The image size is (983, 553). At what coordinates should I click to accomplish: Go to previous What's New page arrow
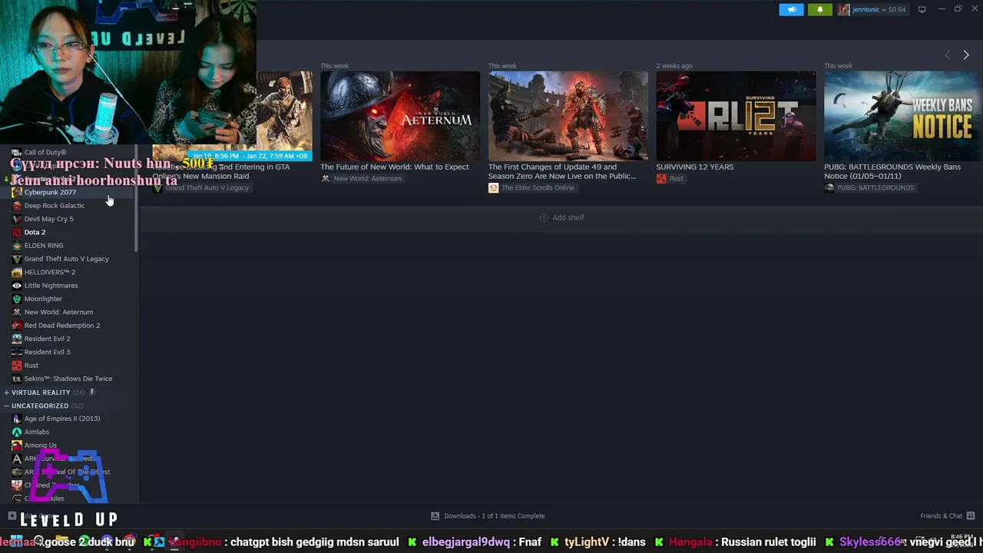pyautogui.click(x=947, y=55)
